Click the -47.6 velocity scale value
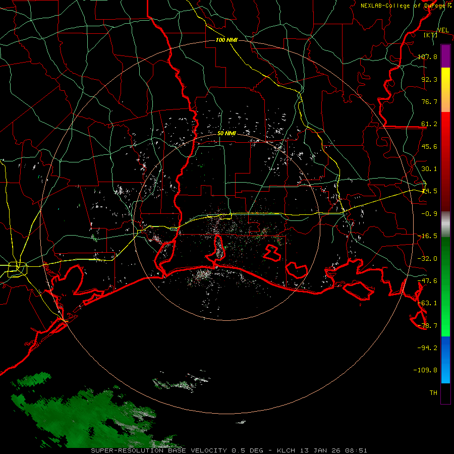The height and width of the screenshot is (454, 454). pos(427,281)
